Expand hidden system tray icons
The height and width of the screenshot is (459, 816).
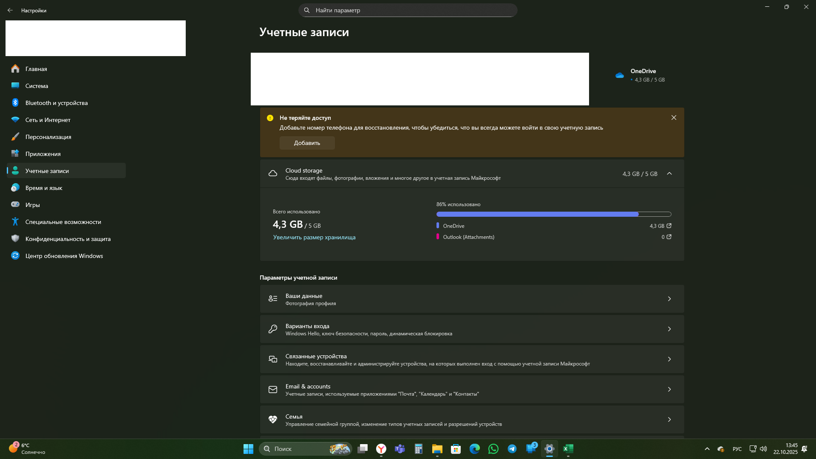coord(707,449)
